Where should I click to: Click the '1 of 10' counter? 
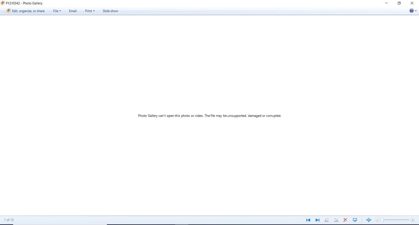[x=9, y=220]
